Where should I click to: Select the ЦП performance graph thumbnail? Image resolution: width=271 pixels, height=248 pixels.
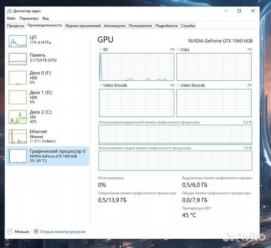[x=18, y=41]
